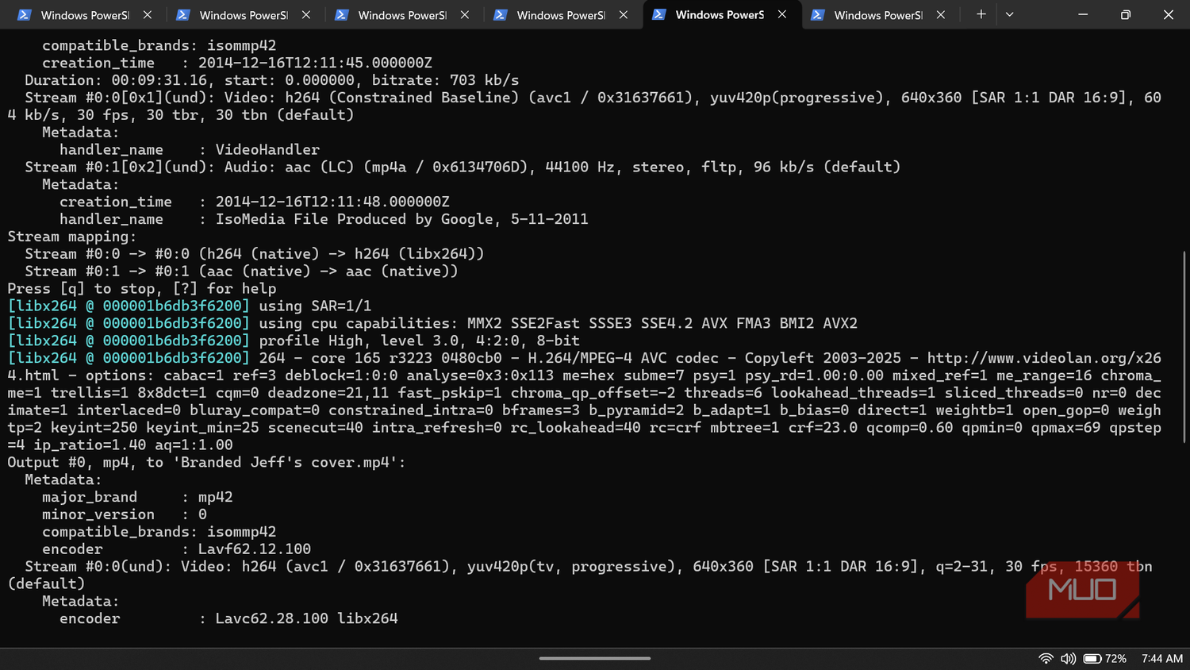The width and height of the screenshot is (1190, 670).
Task: Click the 'profile High, level 3.0' line
Action: point(294,341)
